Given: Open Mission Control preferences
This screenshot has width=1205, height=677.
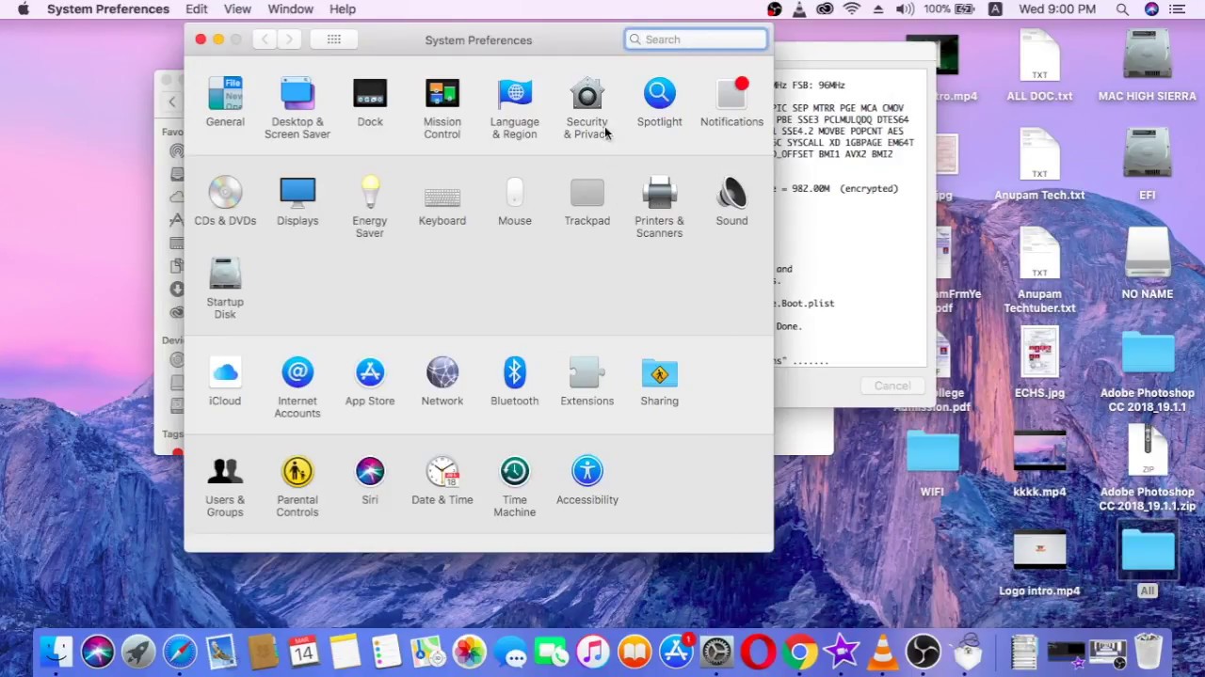Looking at the screenshot, I should pyautogui.click(x=442, y=108).
